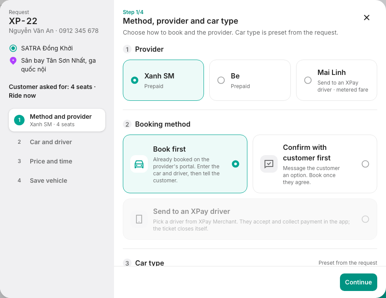Image resolution: width=386 pixels, height=298 pixels.
Task: Select the Mai Linh provider radio button
Action: [308, 80]
